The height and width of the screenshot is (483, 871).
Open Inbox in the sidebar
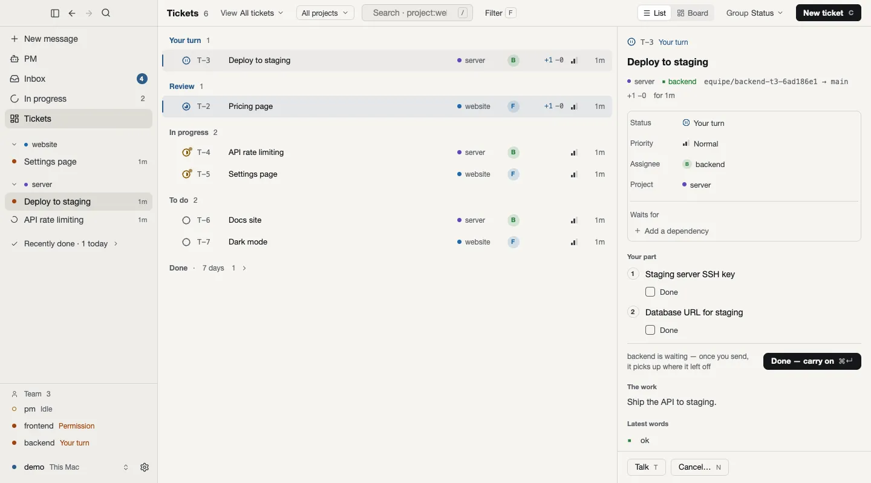pyautogui.click(x=79, y=79)
